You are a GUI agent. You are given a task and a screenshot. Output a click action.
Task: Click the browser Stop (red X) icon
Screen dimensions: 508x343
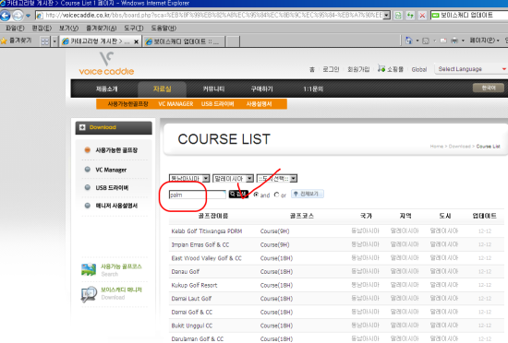pyautogui.click(x=422, y=15)
